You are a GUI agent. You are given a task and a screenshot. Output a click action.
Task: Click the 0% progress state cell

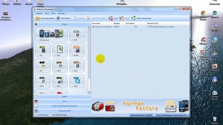pyautogui.click(x=136, y=27)
